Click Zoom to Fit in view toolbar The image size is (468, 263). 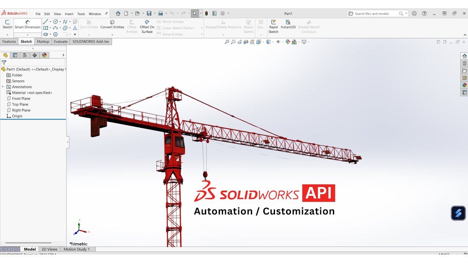coord(227,42)
